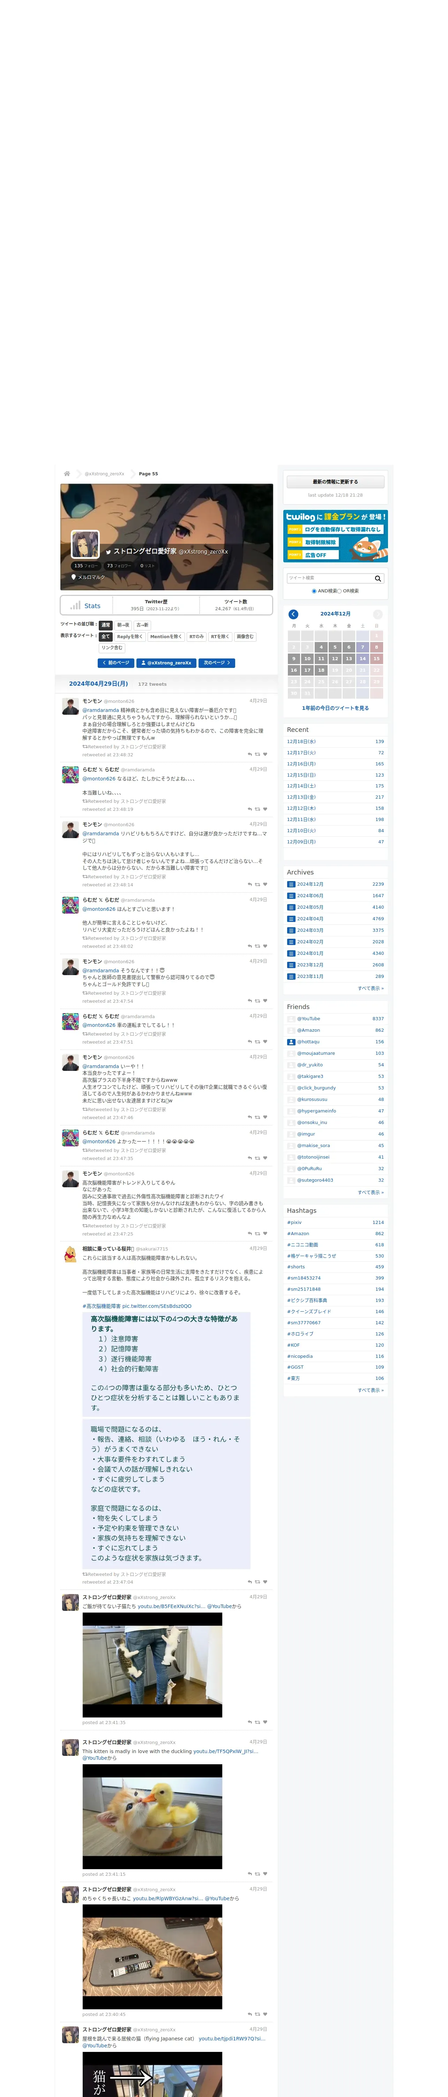Open the 2024年06月 archive list icon
448x2097 pixels.
point(291,895)
